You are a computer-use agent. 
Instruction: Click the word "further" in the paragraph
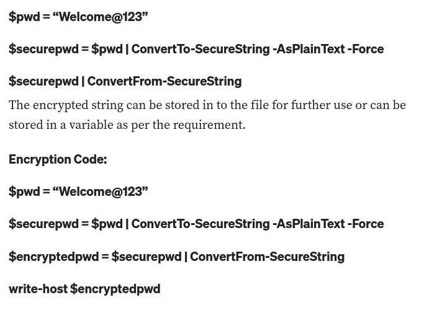tap(310, 105)
